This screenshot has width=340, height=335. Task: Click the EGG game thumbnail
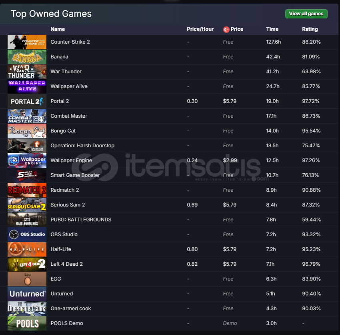[27, 279]
